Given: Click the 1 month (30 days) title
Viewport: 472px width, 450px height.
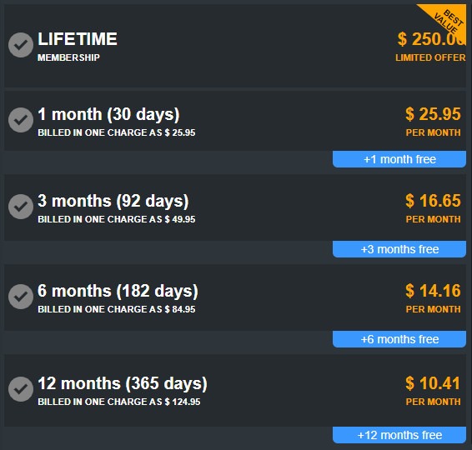Looking at the screenshot, I should tap(108, 115).
